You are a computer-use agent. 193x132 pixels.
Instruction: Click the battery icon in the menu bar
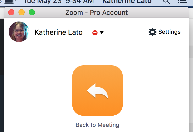pyautogui.click(x=9, y=2)
